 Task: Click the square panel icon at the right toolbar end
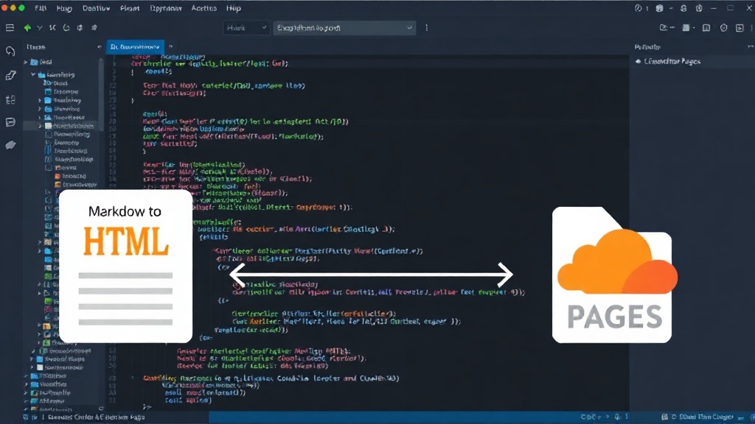[740, 28]
